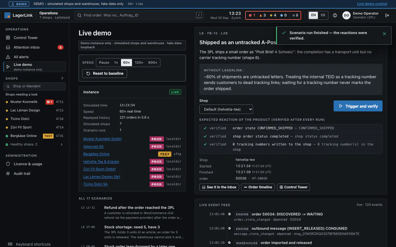396x247 pixels.
Task: Open the Attention inbox
Action: (x=34, y=47)
